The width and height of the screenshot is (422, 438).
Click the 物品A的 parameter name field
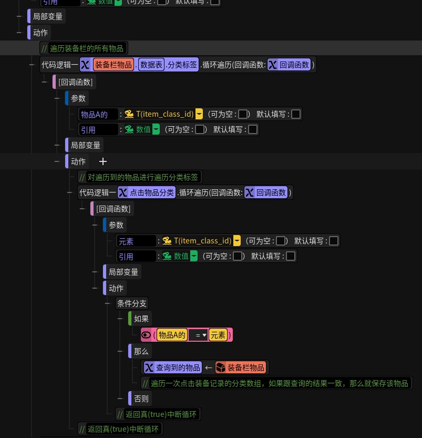pos(98,114)
